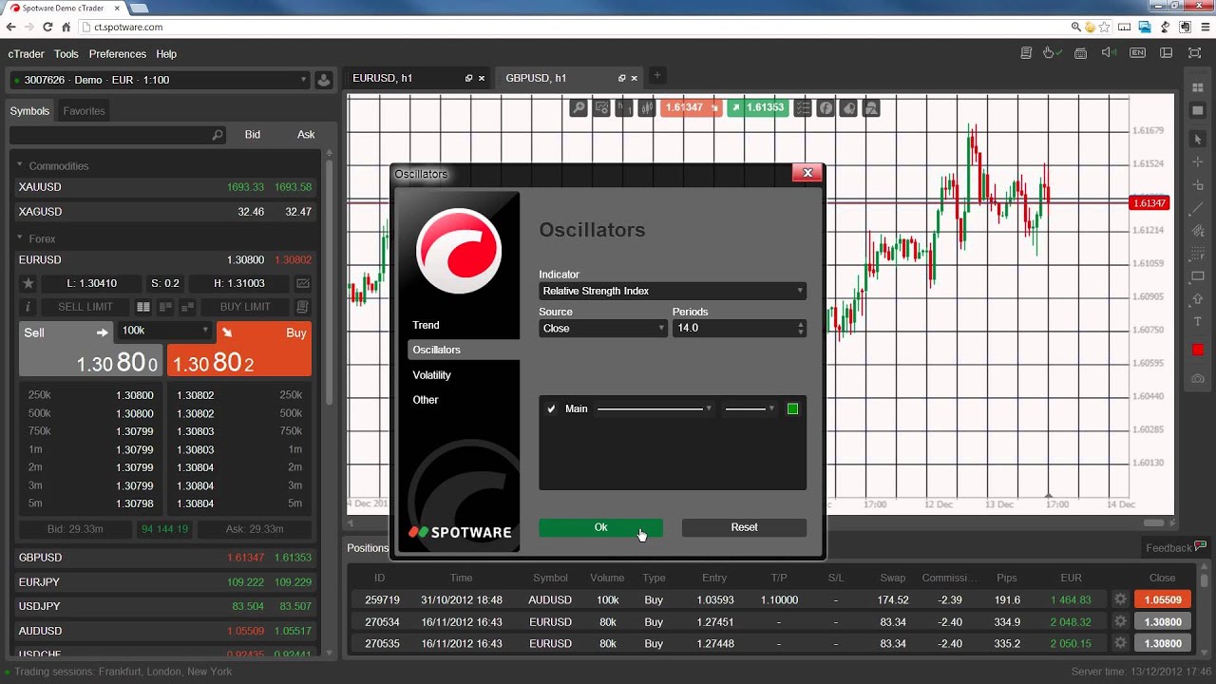
Task: Select the standard depth-of-market view icon
Action: click(143, 307)
